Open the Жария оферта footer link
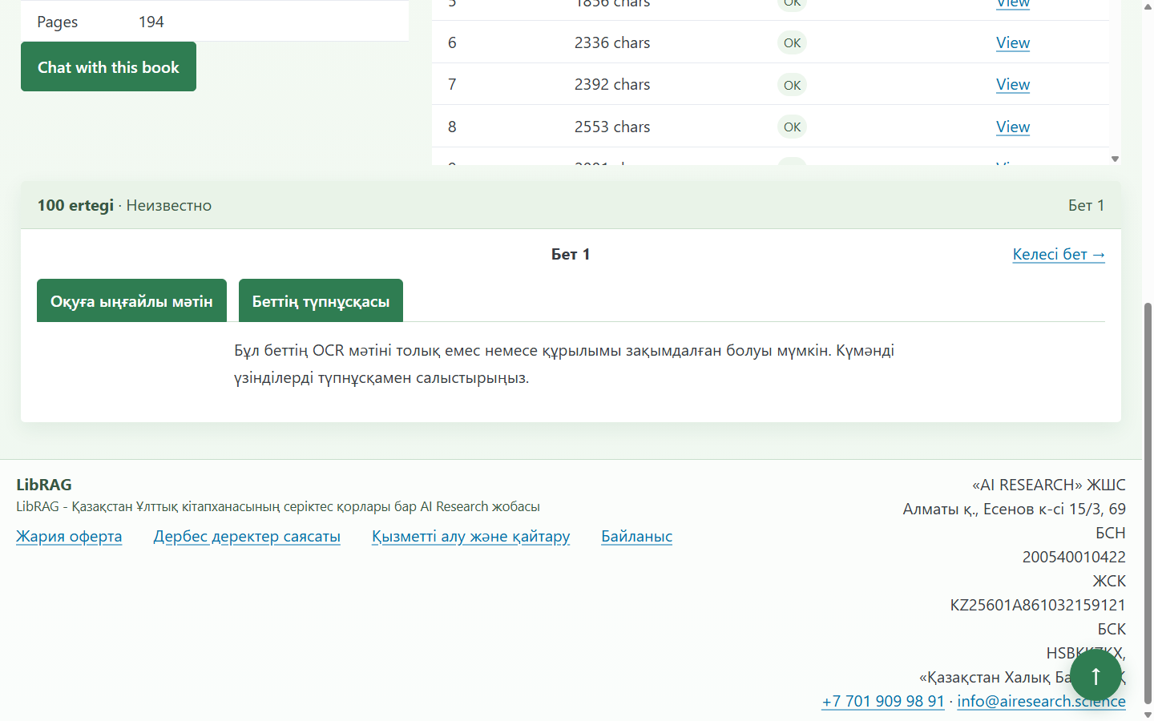 click(69, 536)
